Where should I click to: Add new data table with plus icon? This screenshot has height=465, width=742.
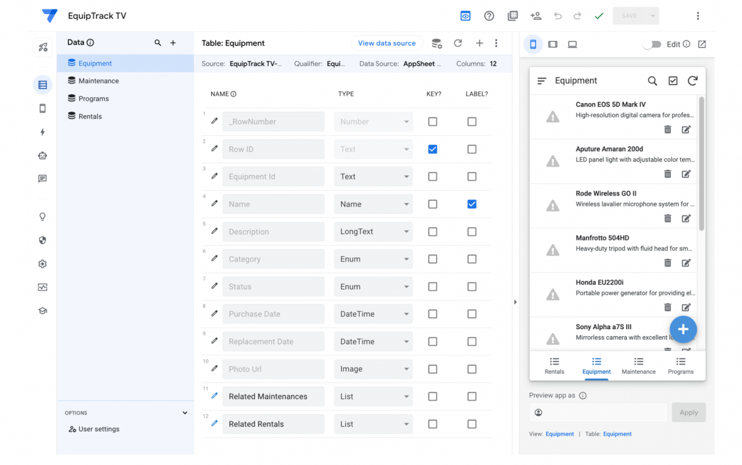tap(173, 43)
